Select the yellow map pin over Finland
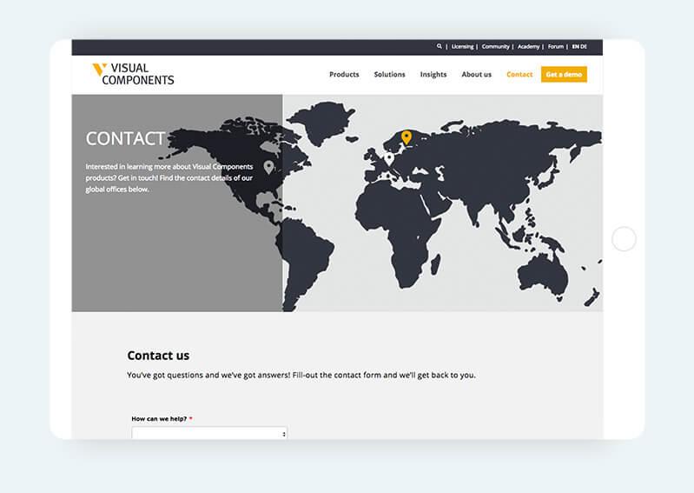 click(x=406, y=137)
